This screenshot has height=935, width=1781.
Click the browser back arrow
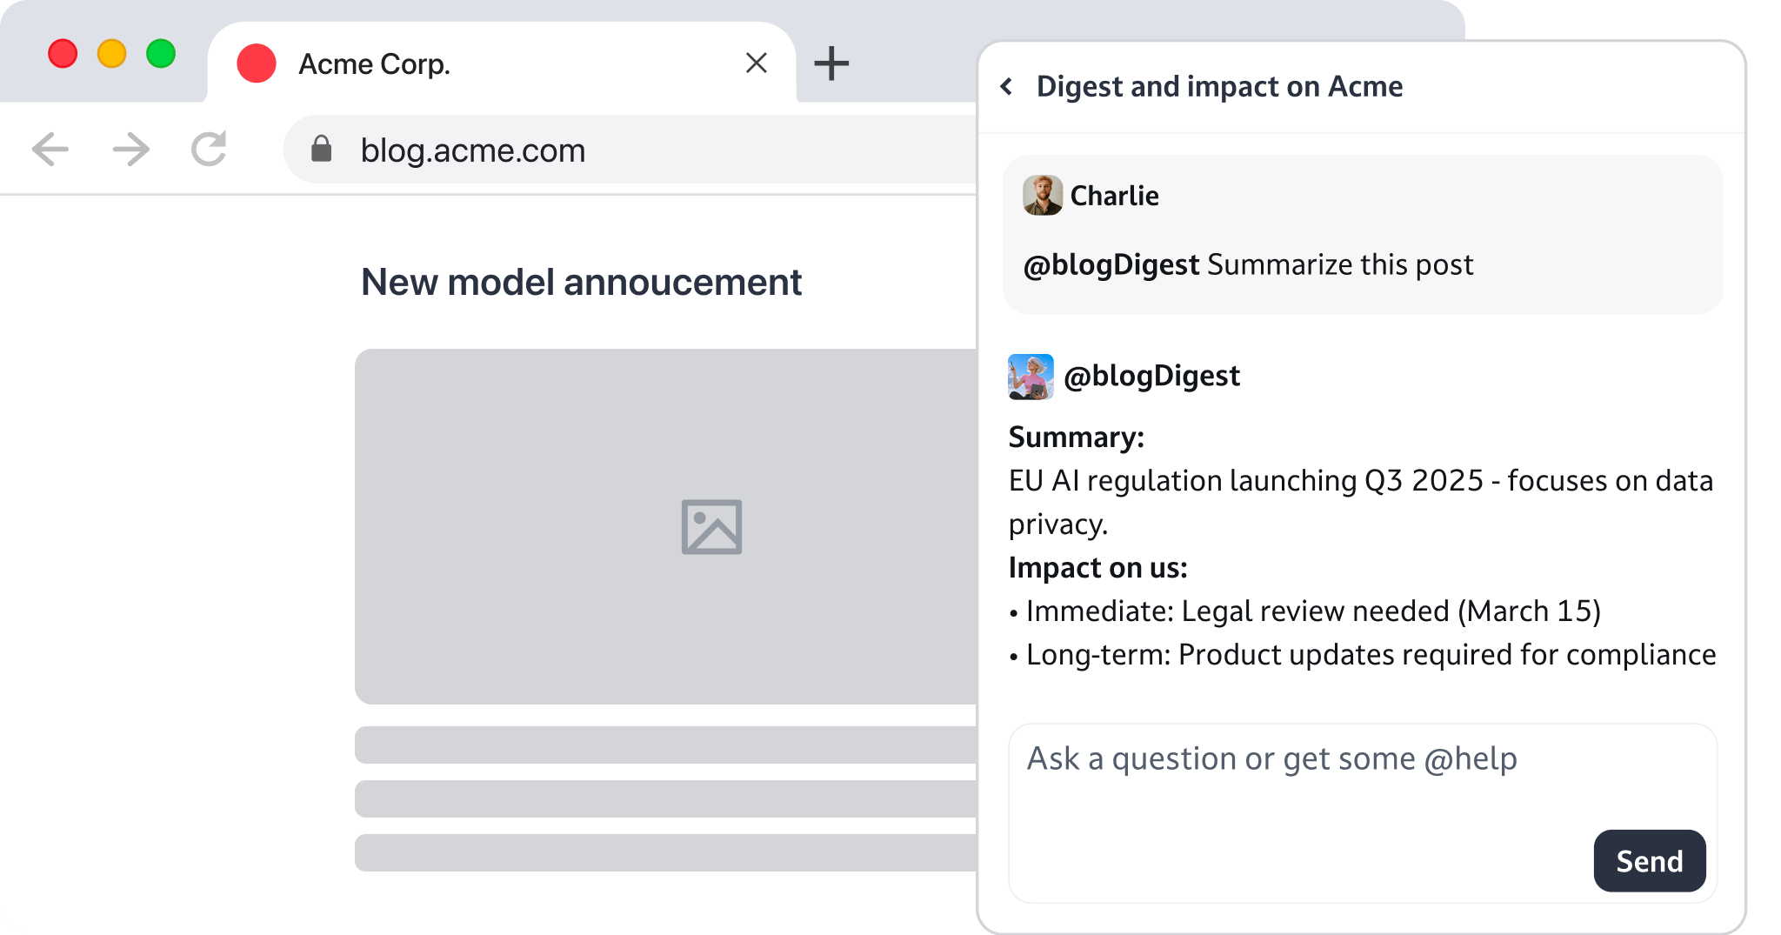[50, 150]
